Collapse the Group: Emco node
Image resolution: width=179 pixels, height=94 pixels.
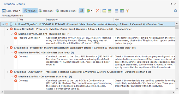tap(7, 48)
